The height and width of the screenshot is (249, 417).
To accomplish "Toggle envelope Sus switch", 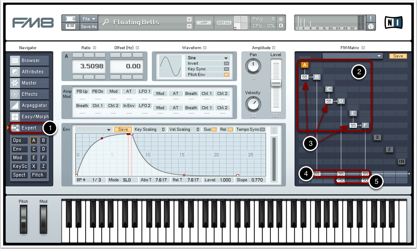I will [214, 129].
